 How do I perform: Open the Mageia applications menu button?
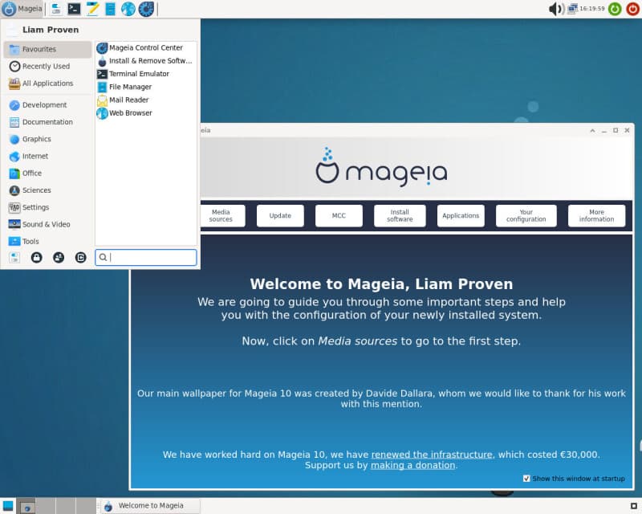coord(22,9)
